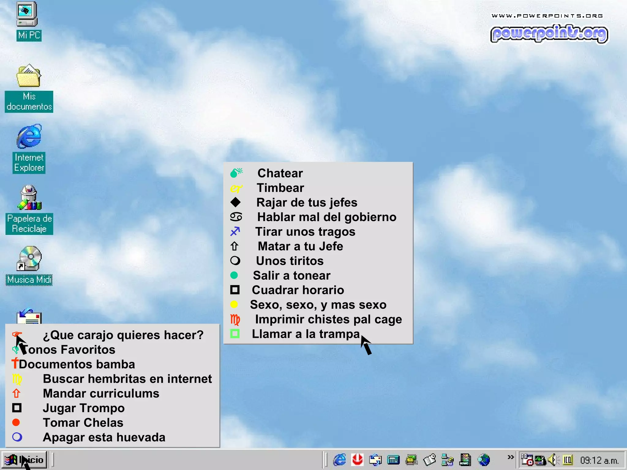Viewport: 627px width, 470px height.
Task: Choose Buscar hembritas en internet
Action: coord(127,379)
